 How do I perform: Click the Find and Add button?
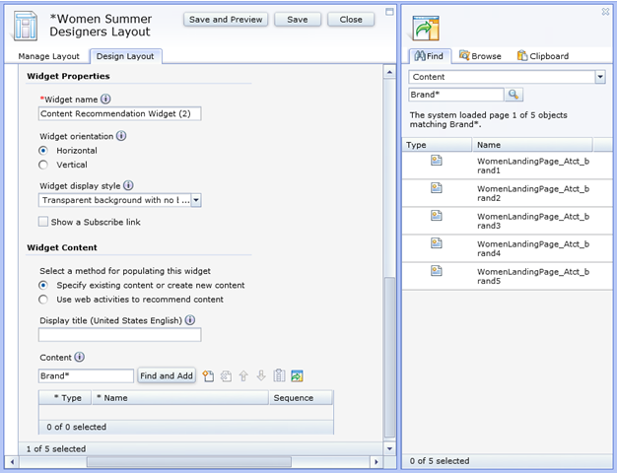point(167,376)
